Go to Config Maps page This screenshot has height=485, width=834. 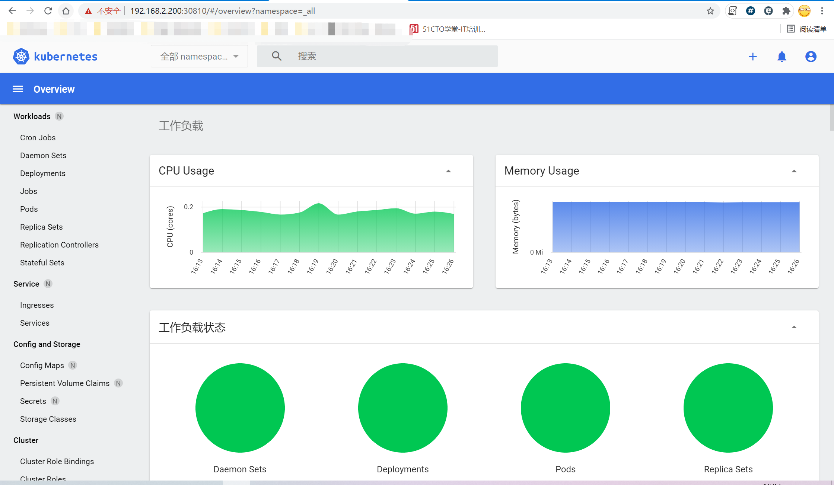tap(42, 366)
